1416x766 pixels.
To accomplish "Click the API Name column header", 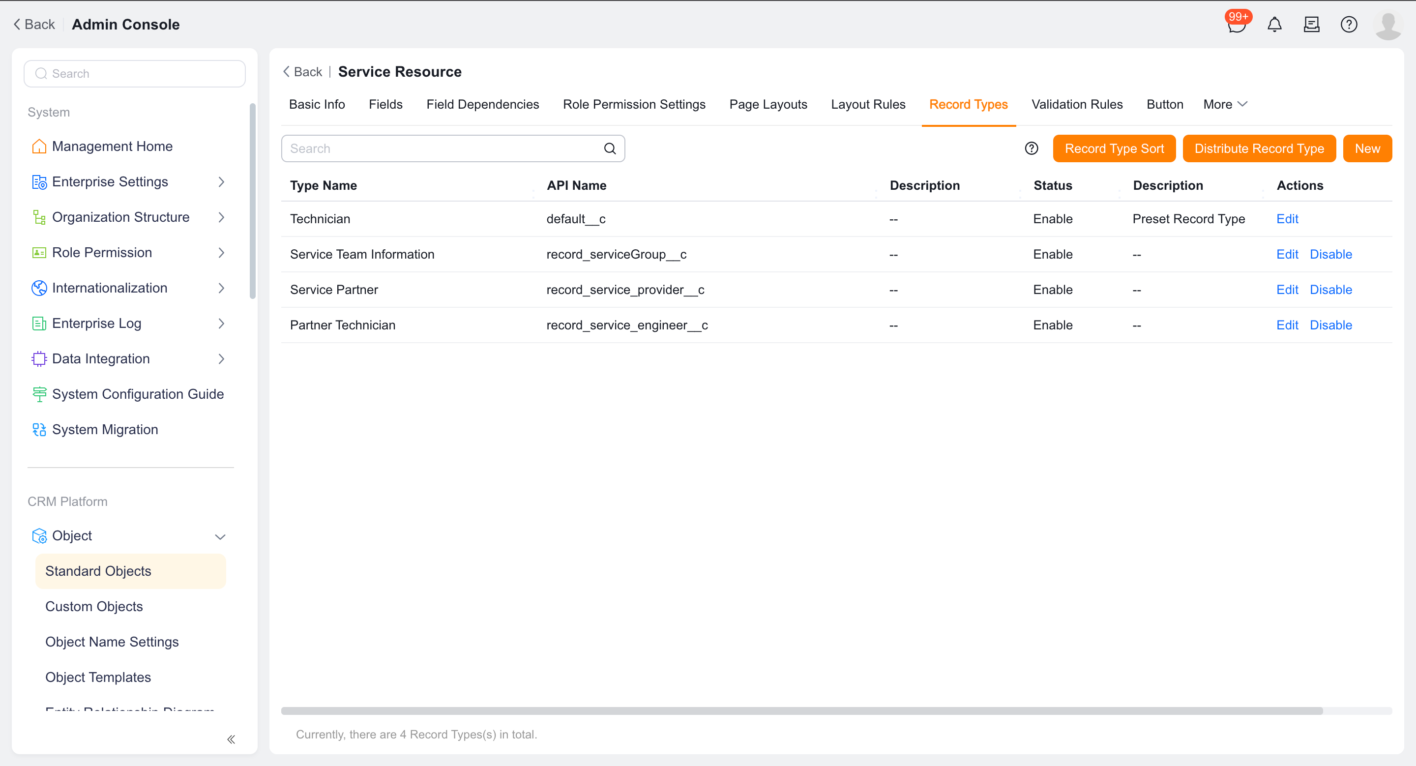I will coord(576,186).
